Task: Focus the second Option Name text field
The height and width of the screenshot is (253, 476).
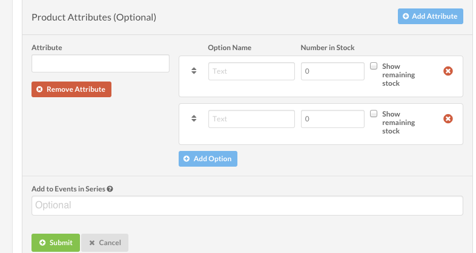Action: click(x=251, y=119)
